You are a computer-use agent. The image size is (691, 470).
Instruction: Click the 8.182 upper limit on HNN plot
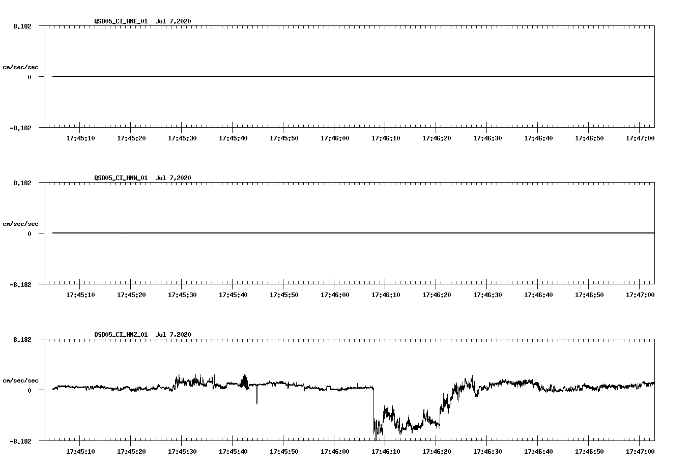(22, 183)
